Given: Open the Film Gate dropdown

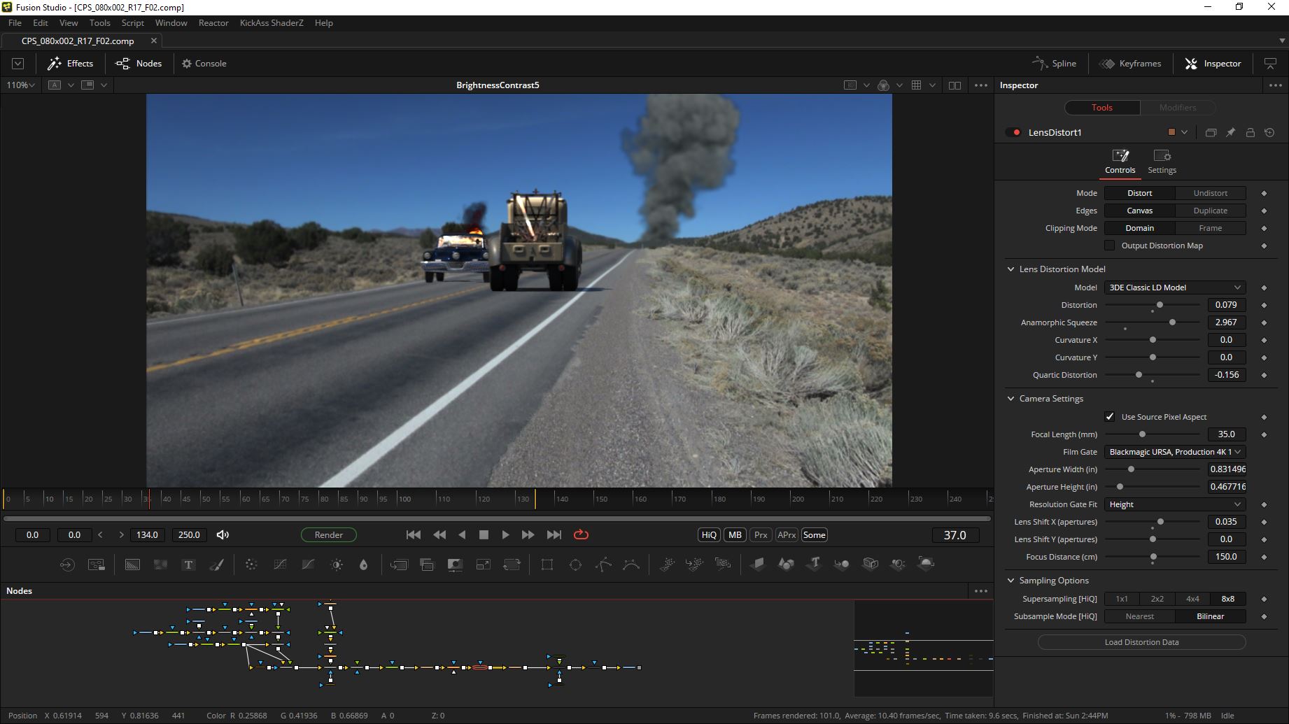Looking at the screenshot, I should [x=1174, y=452].
